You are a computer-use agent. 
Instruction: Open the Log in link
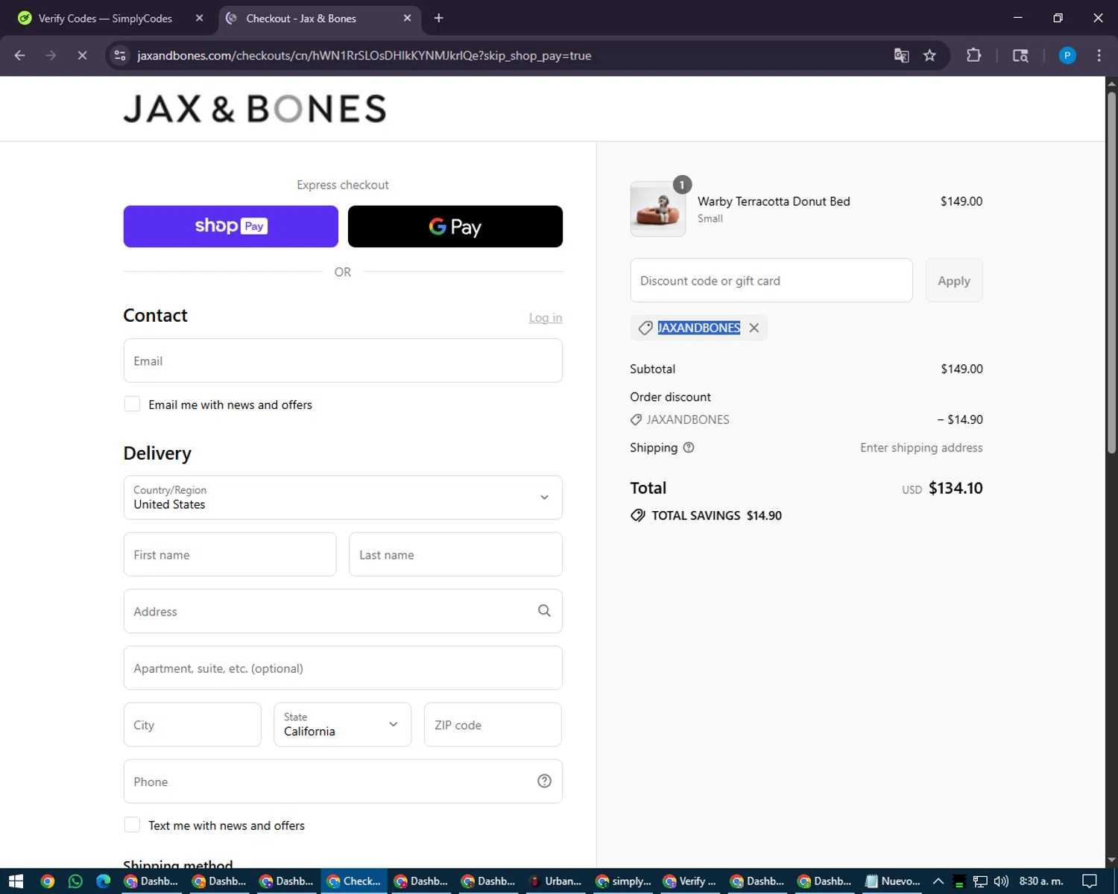[546, 317]
